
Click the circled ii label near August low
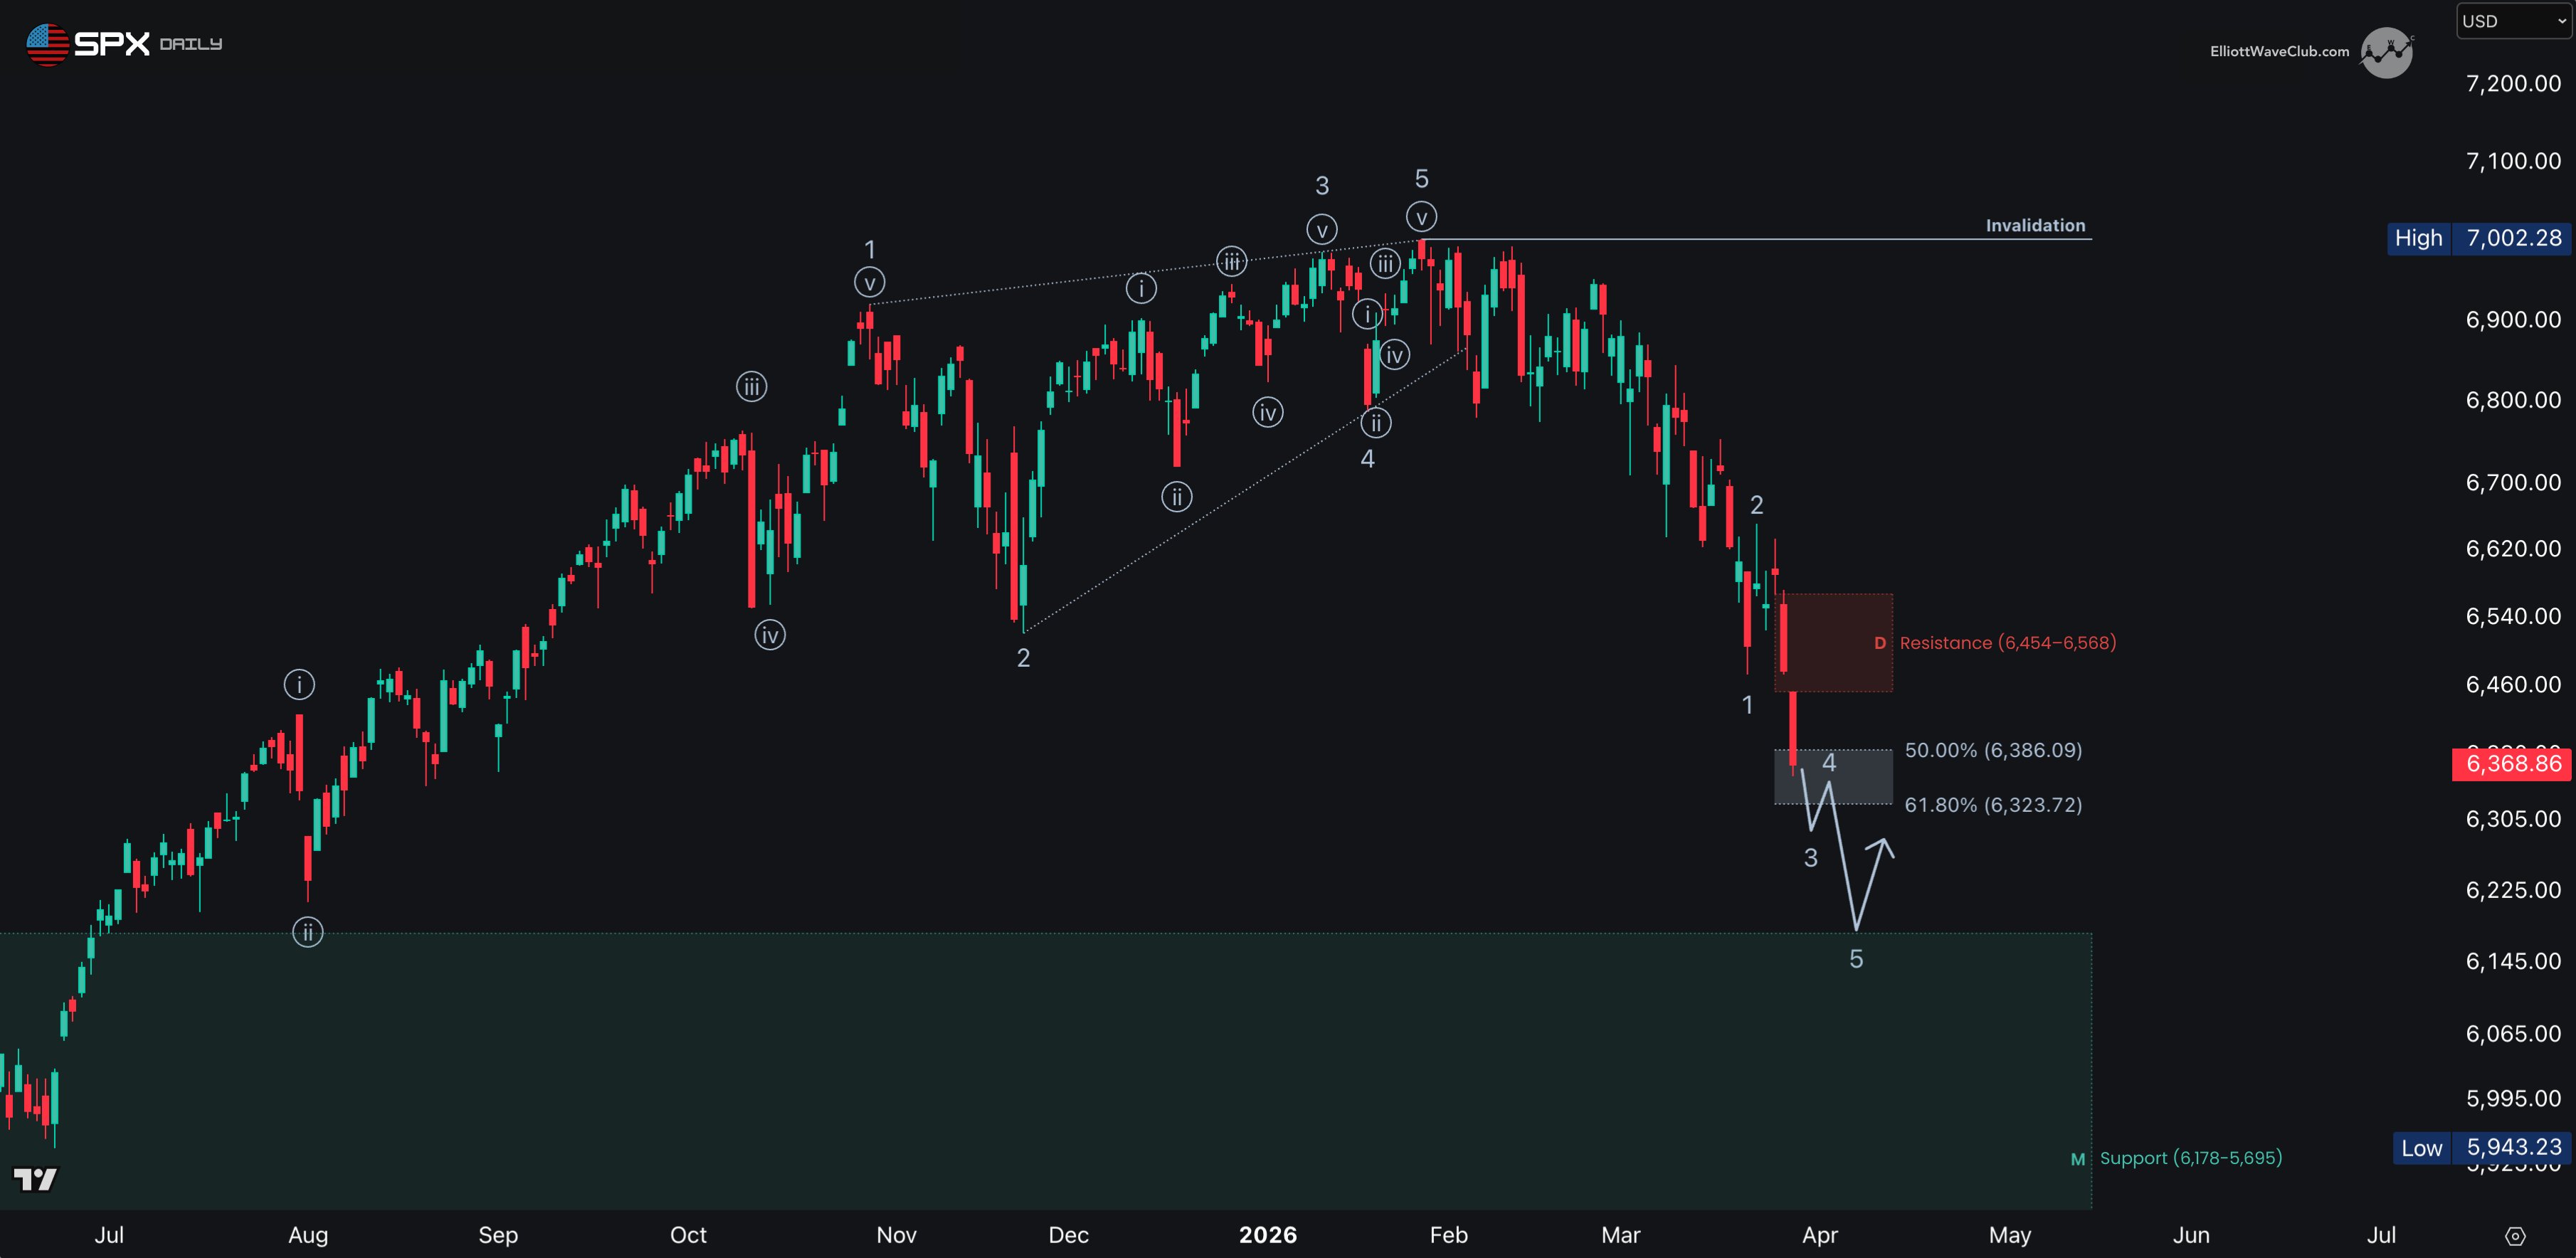(x=308, y=933)
